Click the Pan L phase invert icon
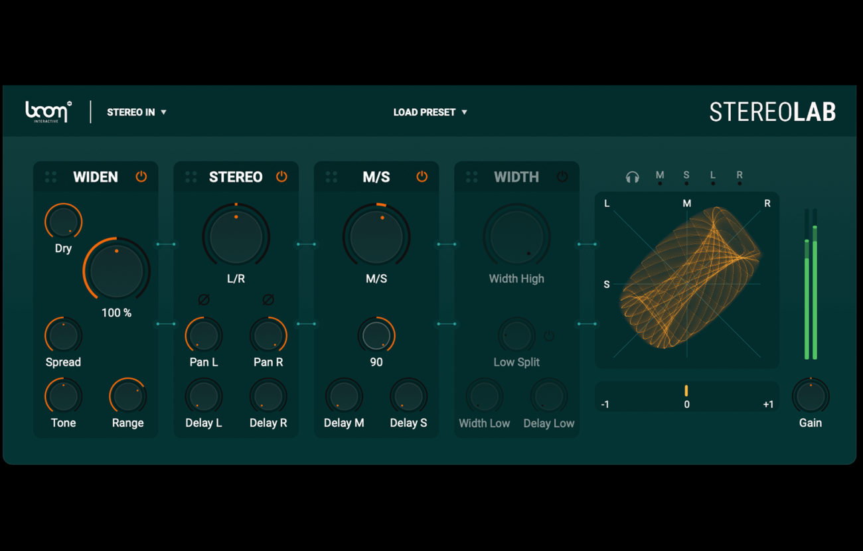Viewport: 863px width, 551px height. [x=204, y=299]
